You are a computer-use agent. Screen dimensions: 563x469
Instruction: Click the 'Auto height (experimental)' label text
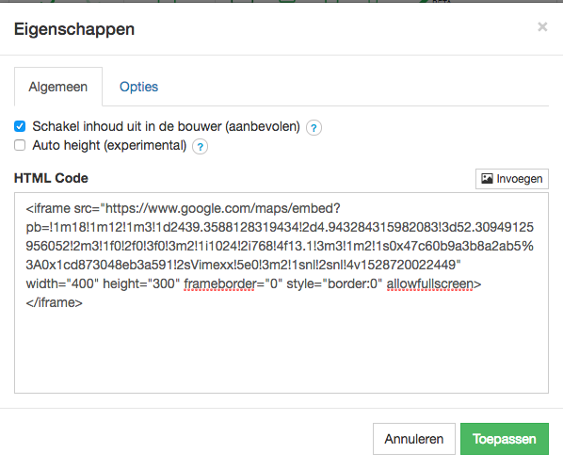coord(109,145)
